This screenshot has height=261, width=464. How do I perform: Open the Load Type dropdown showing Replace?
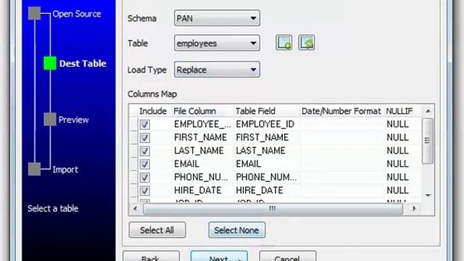(x=217, y=70)
